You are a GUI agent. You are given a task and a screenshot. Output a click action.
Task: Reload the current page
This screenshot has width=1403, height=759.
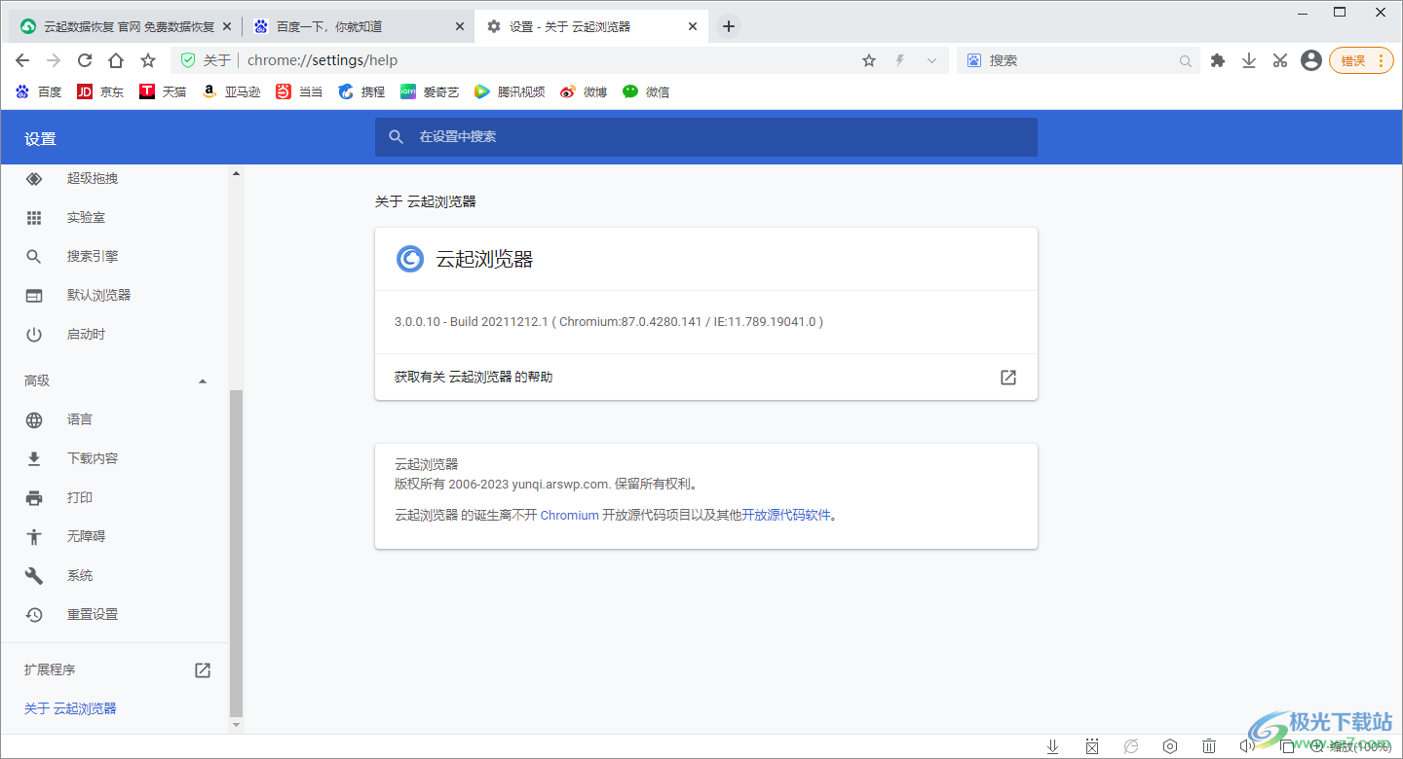click(85, 60)
